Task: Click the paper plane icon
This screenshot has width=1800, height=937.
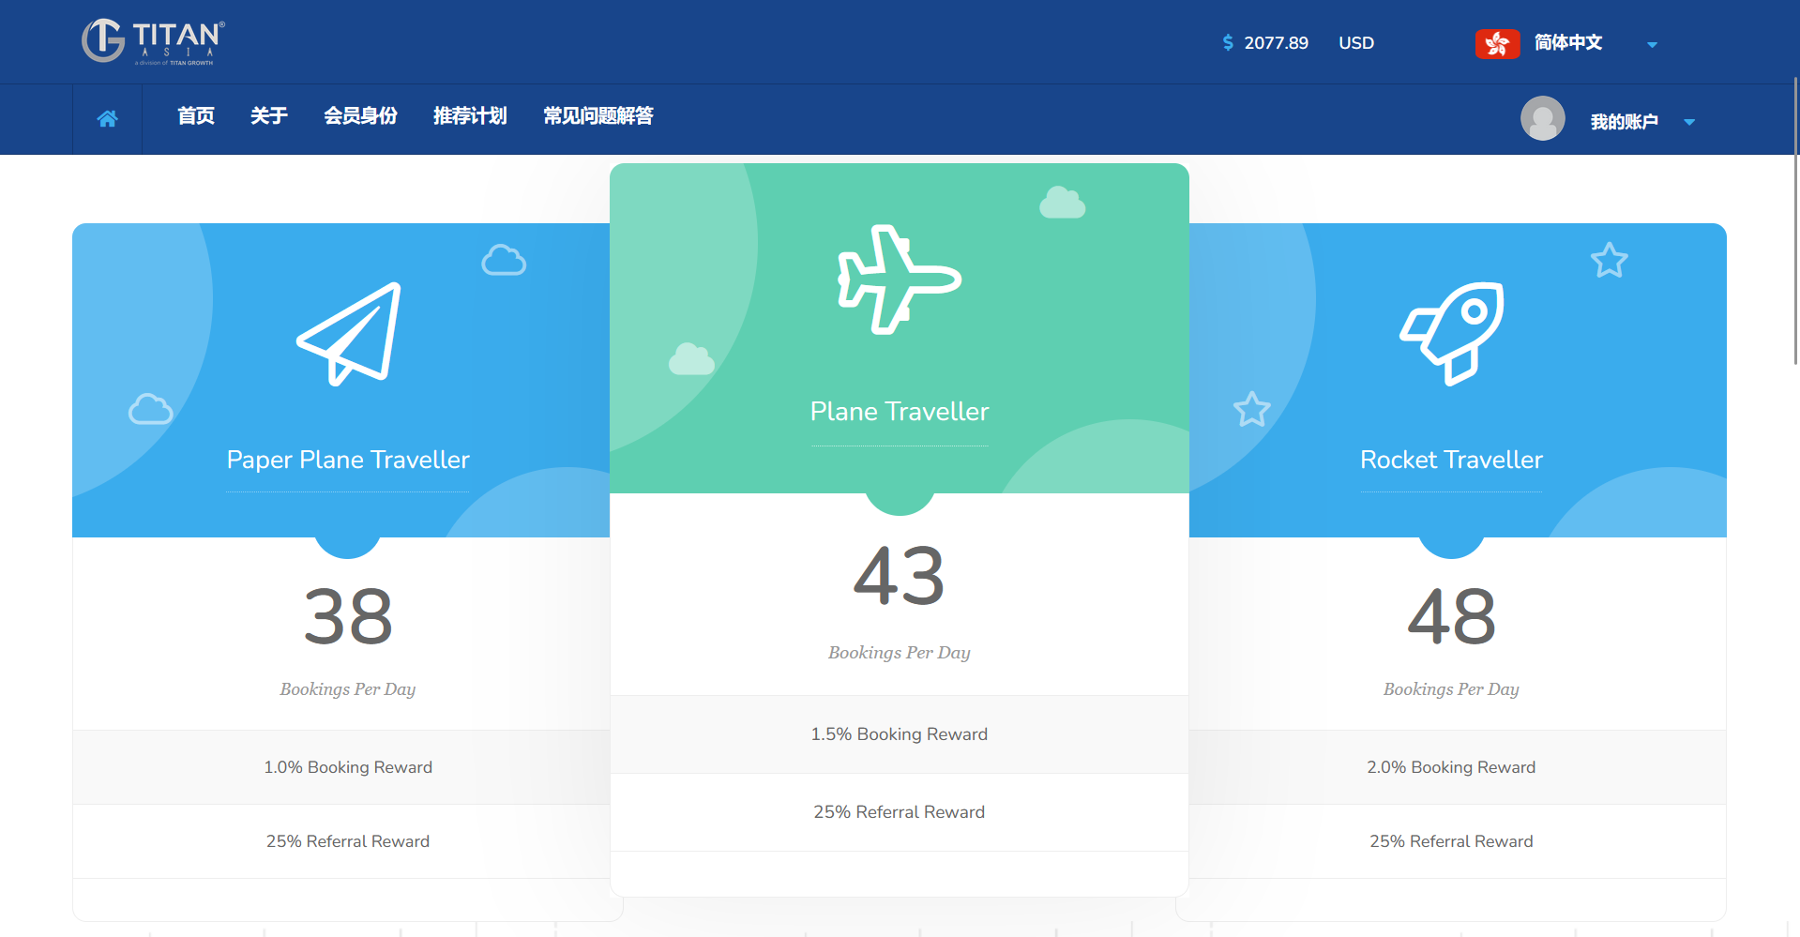Action: (349, 334)
